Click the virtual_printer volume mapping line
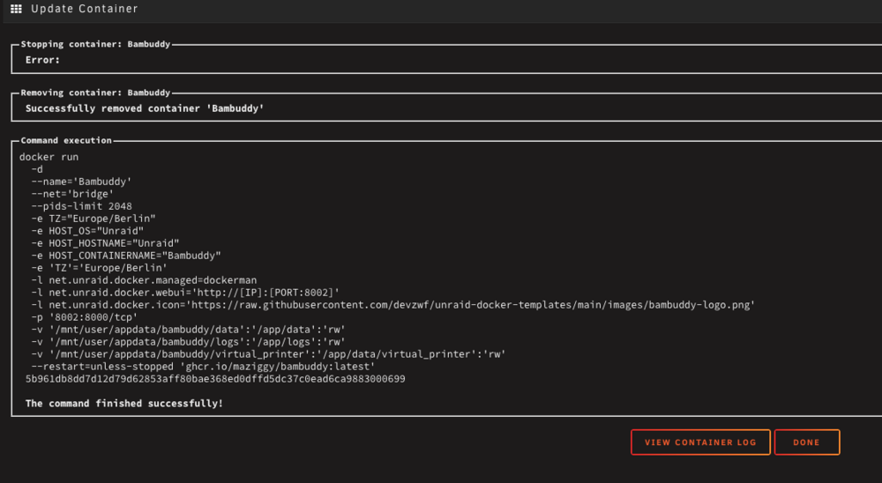The image size is (882, 483). (268, 354)
